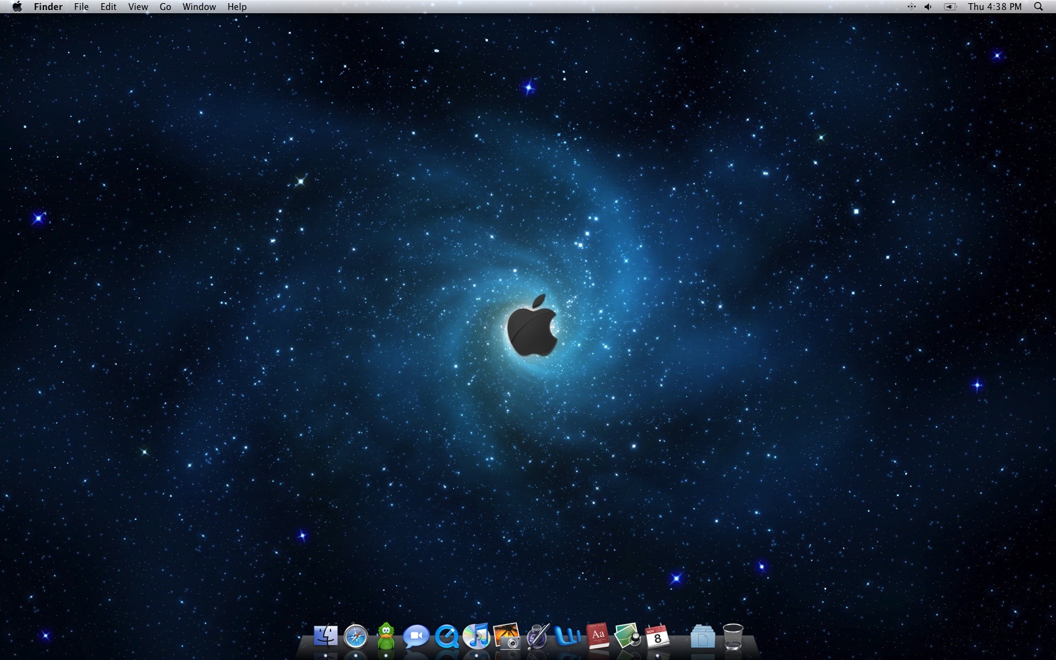1056x660 pixels.
Task: Click the clock showing Thu 4:38 PM
Action: coord(995,7)
